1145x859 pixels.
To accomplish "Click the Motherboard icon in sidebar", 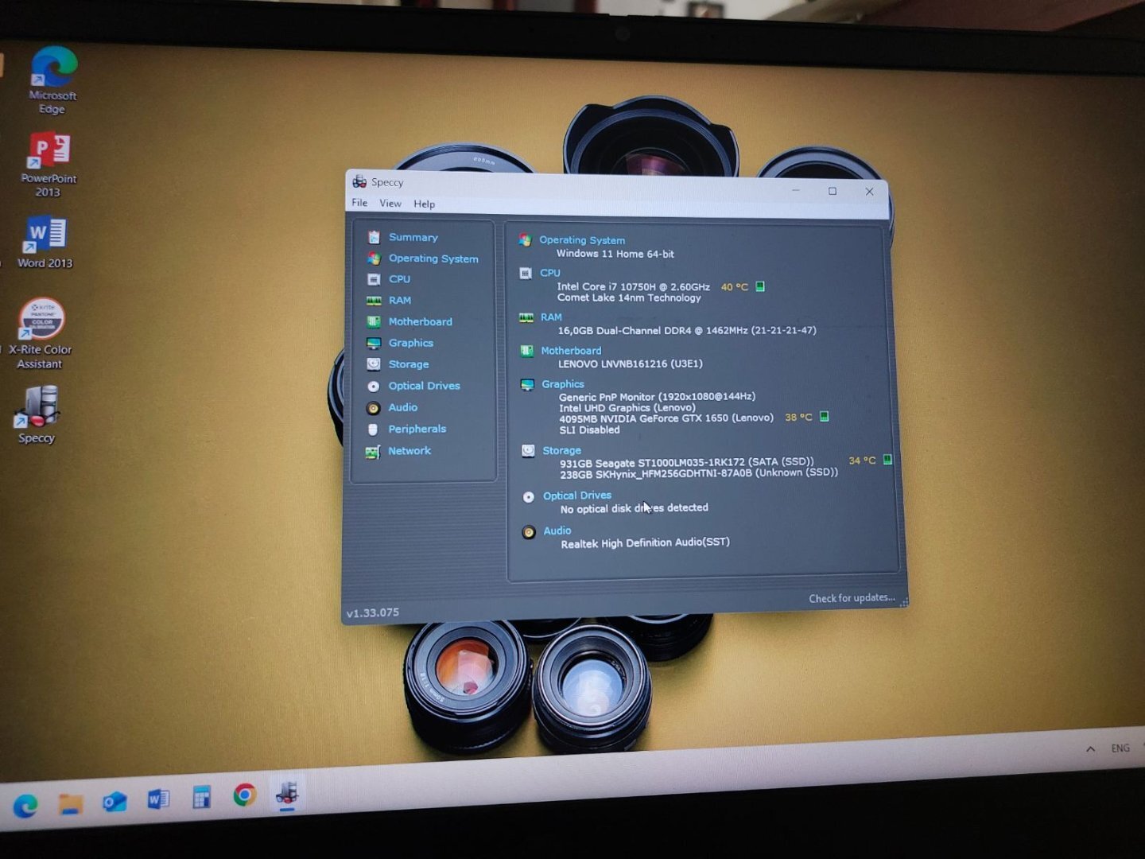I will 374,321.
